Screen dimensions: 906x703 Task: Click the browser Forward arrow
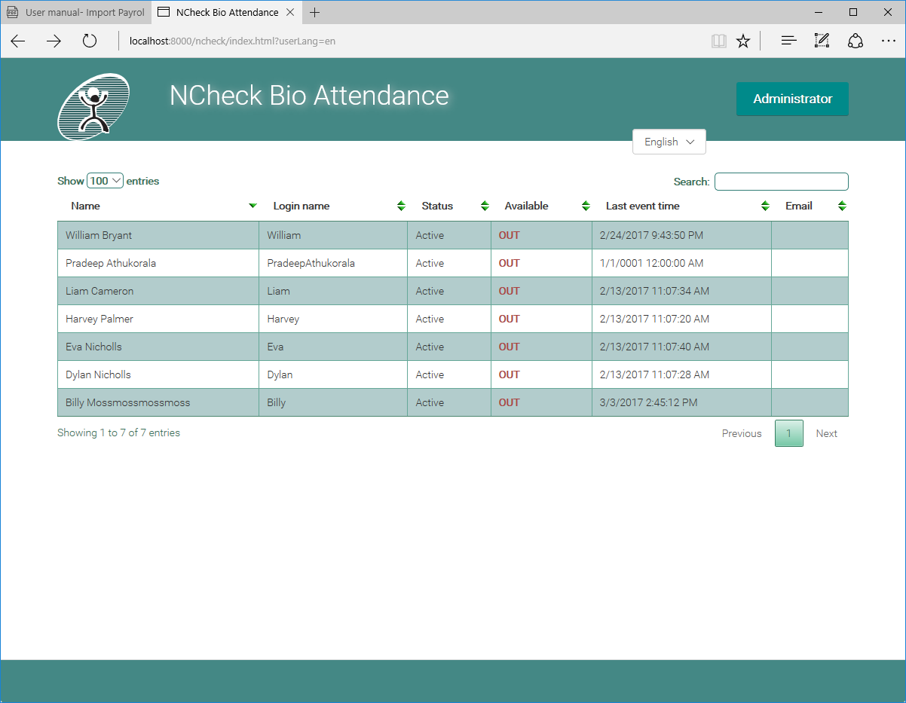point(54,41)
